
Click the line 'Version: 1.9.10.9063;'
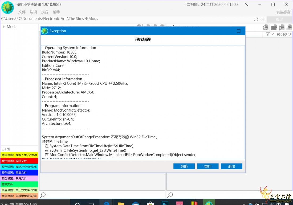[x=59, y=115]
